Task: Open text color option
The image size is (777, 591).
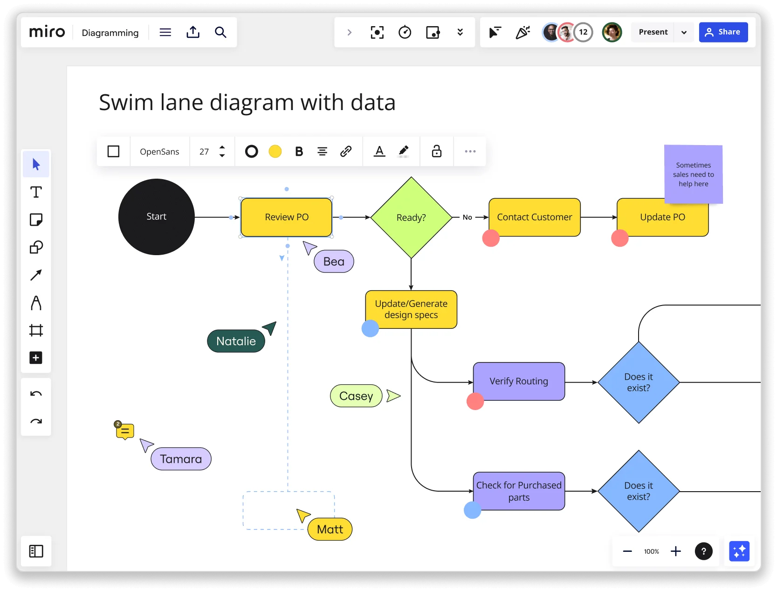Action: click(x=380, y=151)
